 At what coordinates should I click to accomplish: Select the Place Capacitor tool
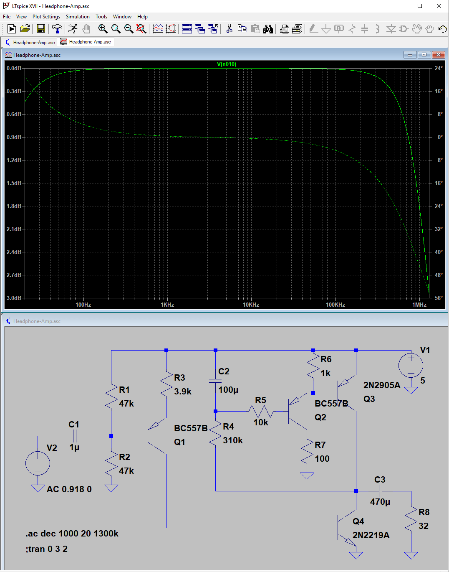(365, 29)
